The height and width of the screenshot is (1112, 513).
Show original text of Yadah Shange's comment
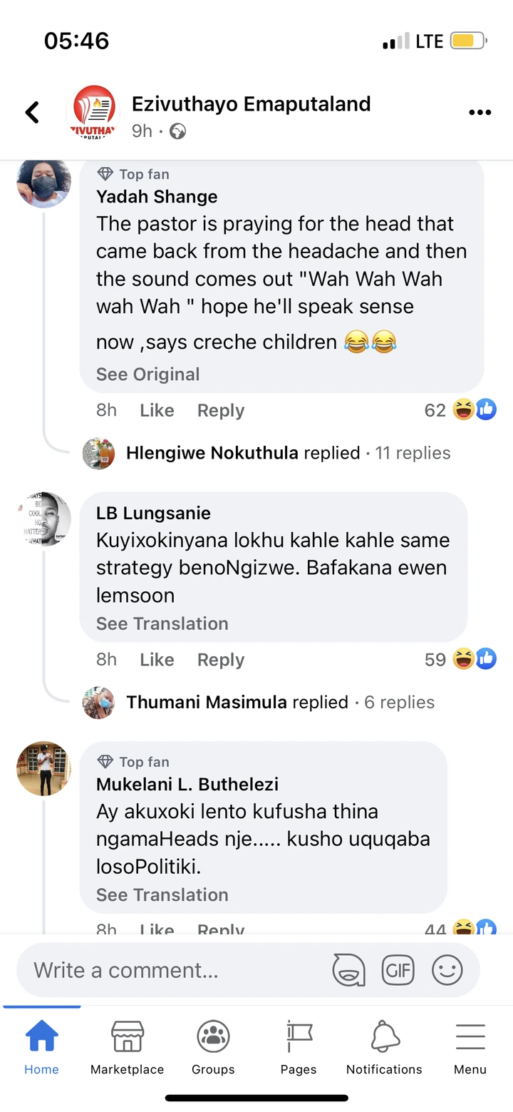pos(147,374)
